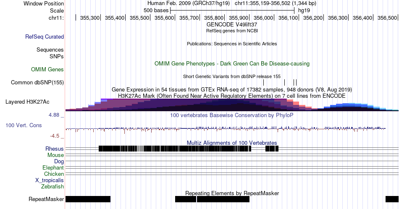Select the Dog species label
This screenshot has width=399, height=209.
pos(59,162)
